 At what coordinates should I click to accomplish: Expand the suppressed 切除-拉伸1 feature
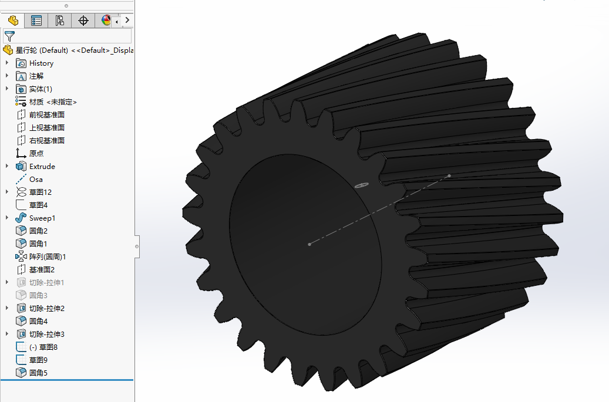[x=6, y=282]
